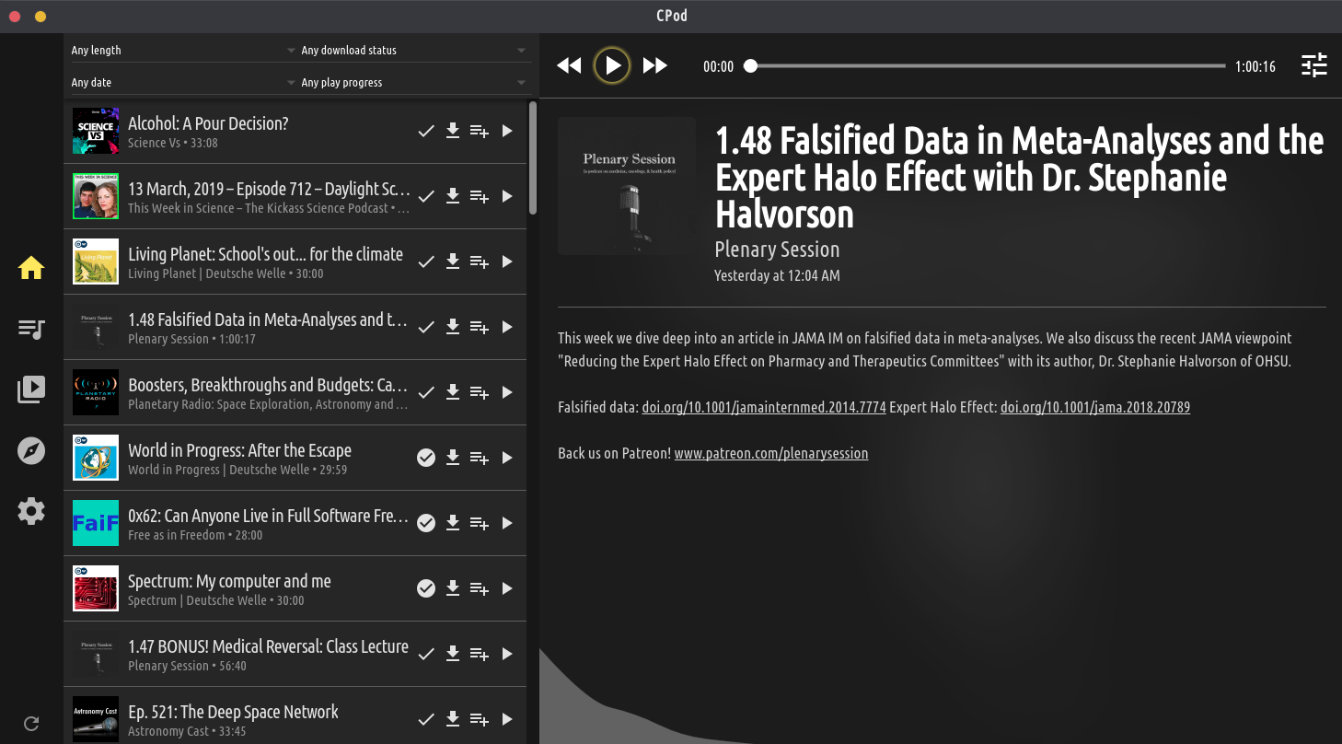This screenshot has width=1342, height=744.
Task: Open the Subscriptions page in sidebar
Action: coord(31,389)
